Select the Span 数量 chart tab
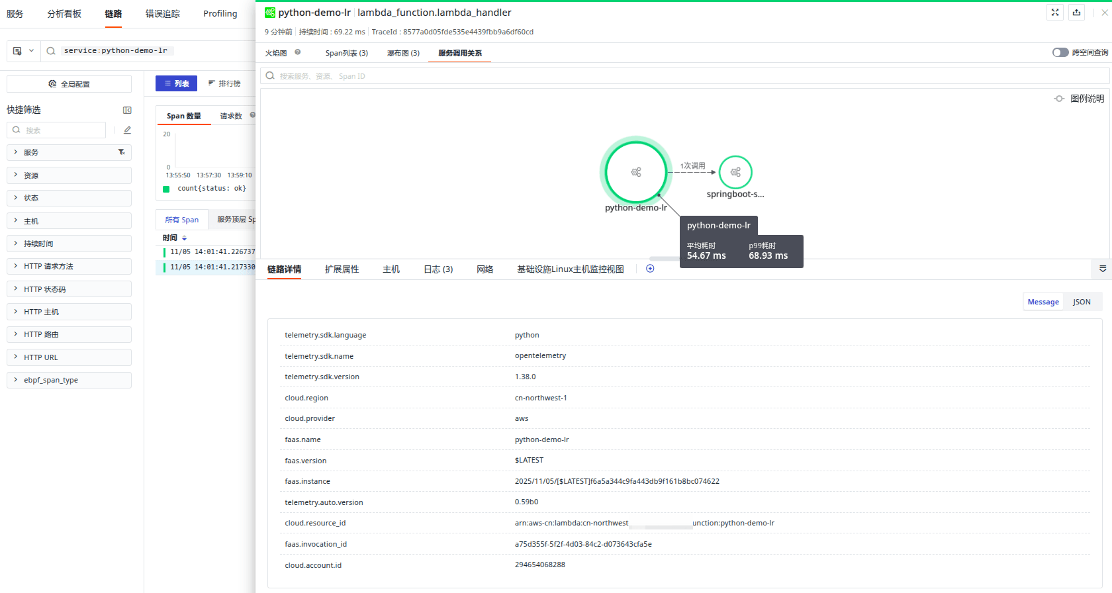 [184, 116]
